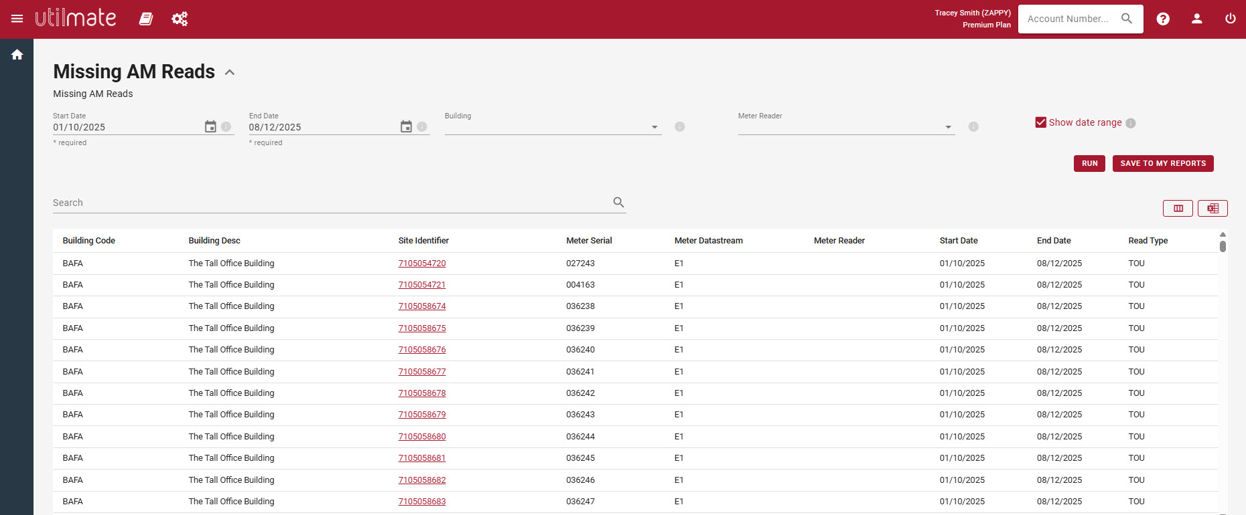This screenshot has width=1246, height=515.
Task: Click the RUN button
Action: (x=1089, y=163)
